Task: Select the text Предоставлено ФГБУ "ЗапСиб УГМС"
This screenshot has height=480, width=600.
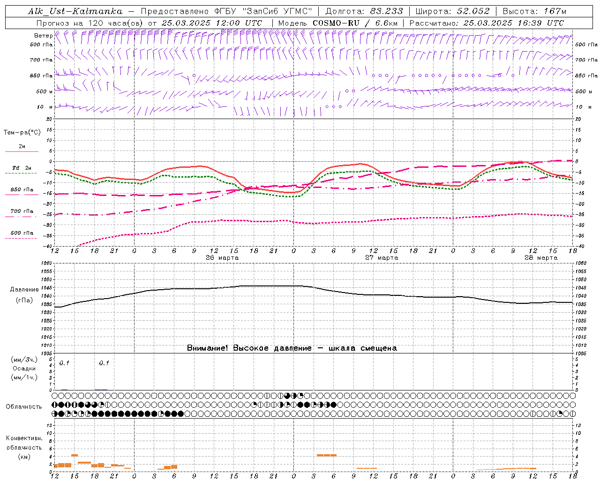Action: (x=226, y=11)
